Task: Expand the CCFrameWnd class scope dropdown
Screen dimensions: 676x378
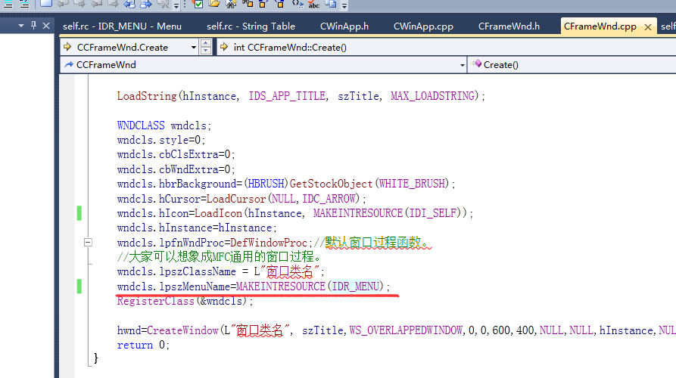Action: [x=462, y=65]
